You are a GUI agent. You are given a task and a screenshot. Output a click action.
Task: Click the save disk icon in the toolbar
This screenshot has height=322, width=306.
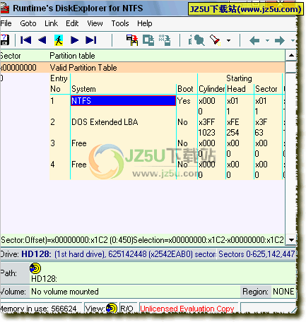tap(4, 40)
